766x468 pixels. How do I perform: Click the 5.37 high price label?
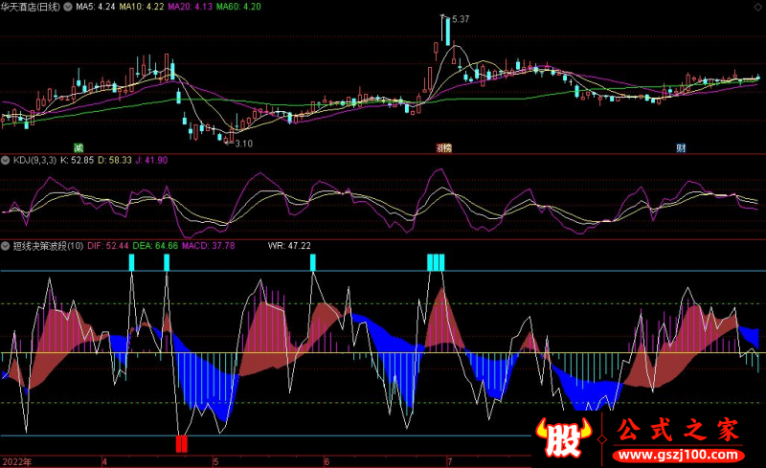tap(460, 19)
